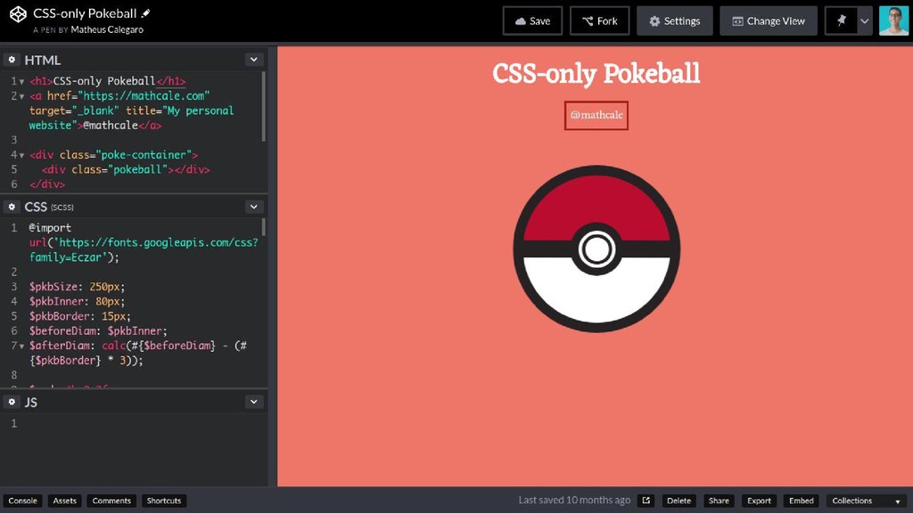Open HTML editor settings gear

click(x=12, y=60)
